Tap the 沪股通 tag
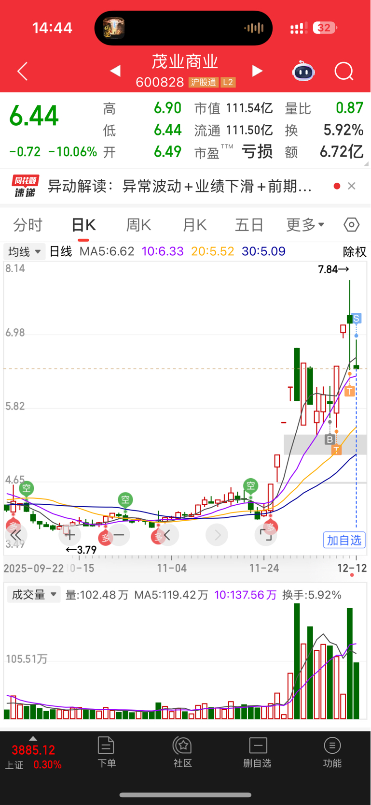The width and height of the screenshot is (371, 805). 203,83
